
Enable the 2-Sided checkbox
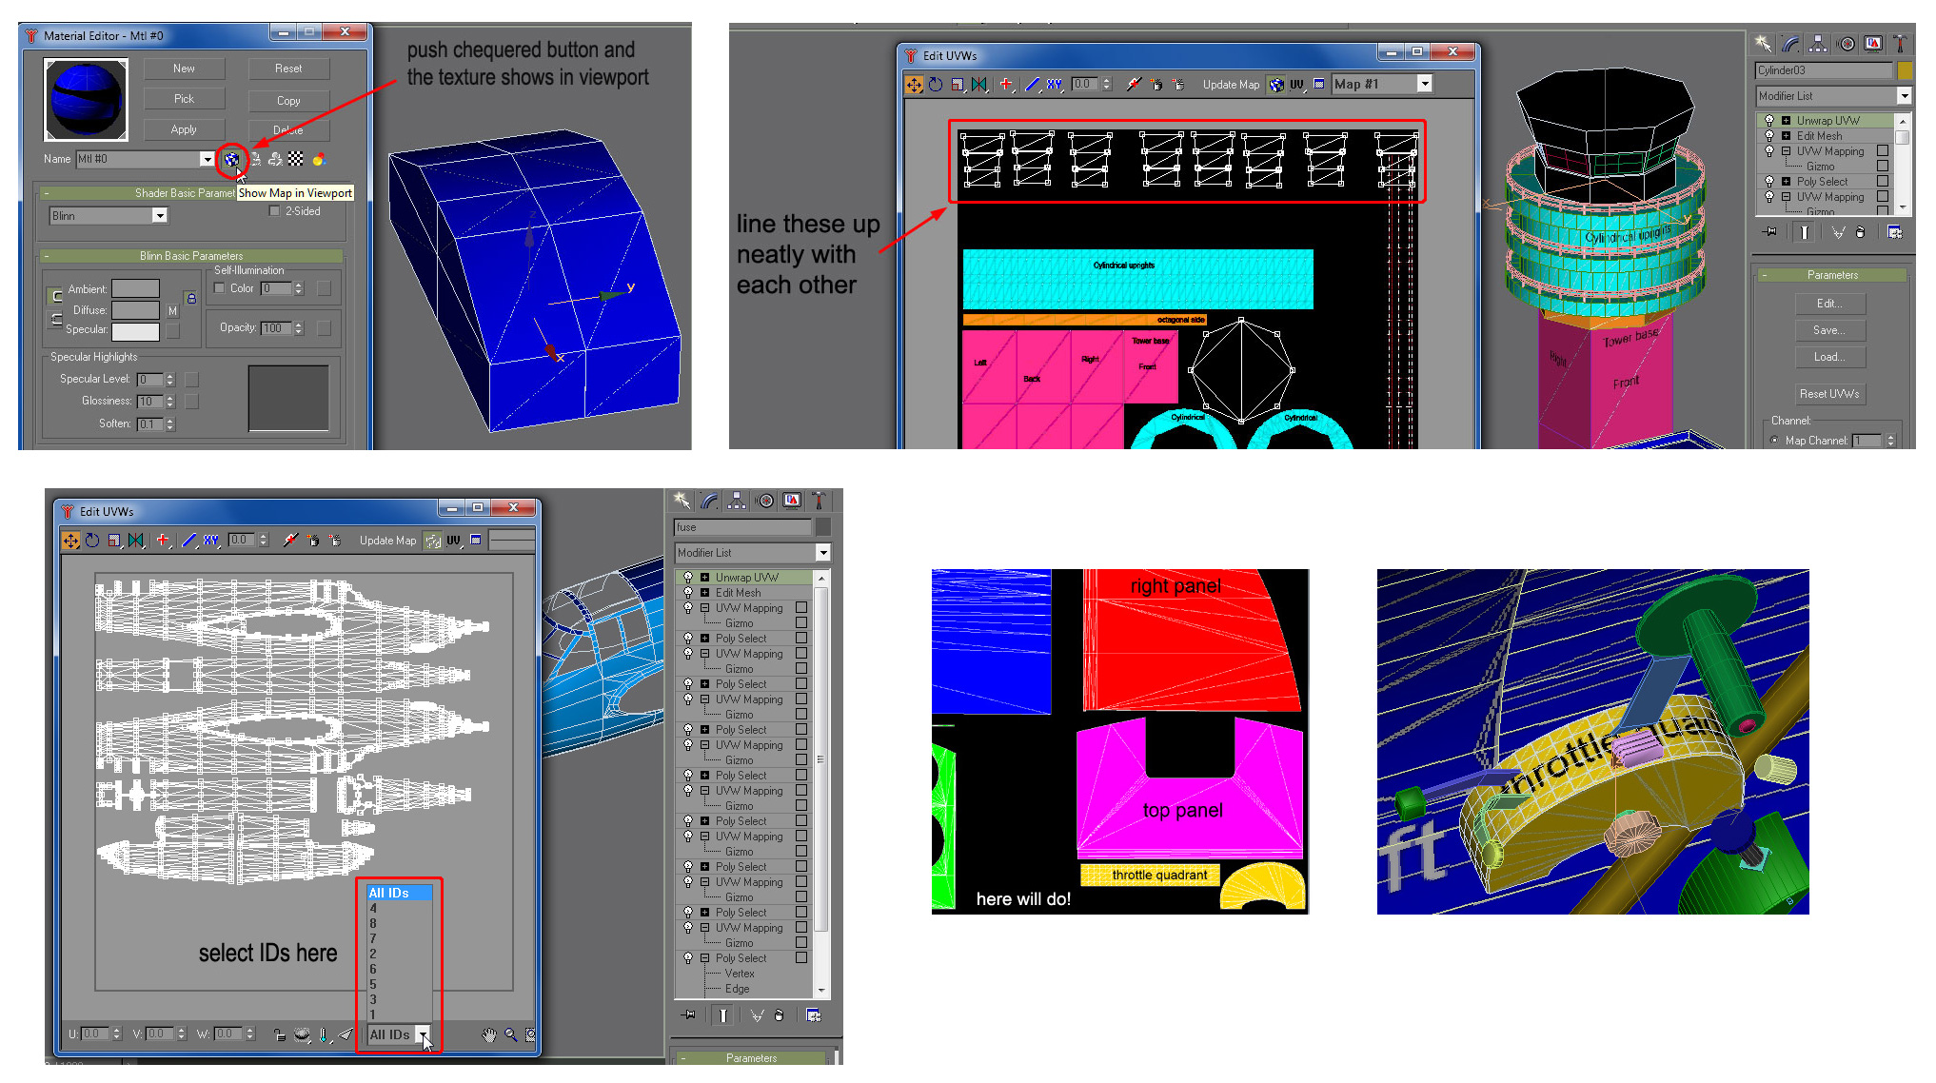coord(275,211)
